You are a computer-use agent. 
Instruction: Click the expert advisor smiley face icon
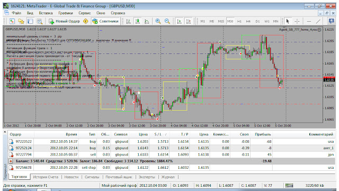319,30
